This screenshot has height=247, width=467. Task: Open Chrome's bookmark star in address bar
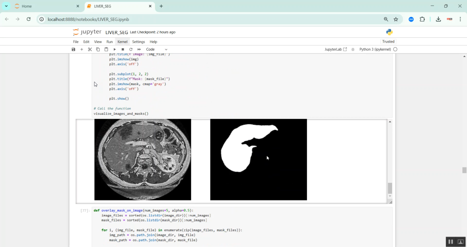pos(396,19)
